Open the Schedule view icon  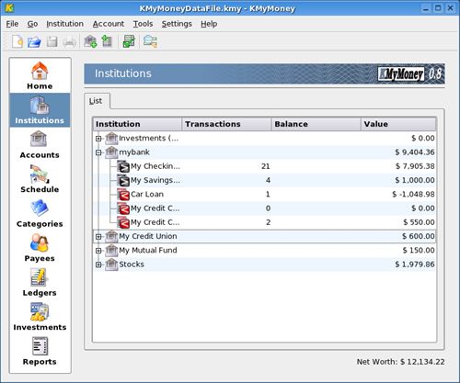(40, 179)
